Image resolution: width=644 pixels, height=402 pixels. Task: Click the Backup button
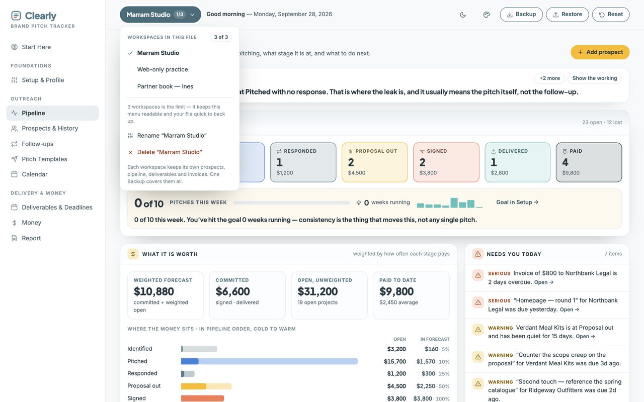(521, 15)
